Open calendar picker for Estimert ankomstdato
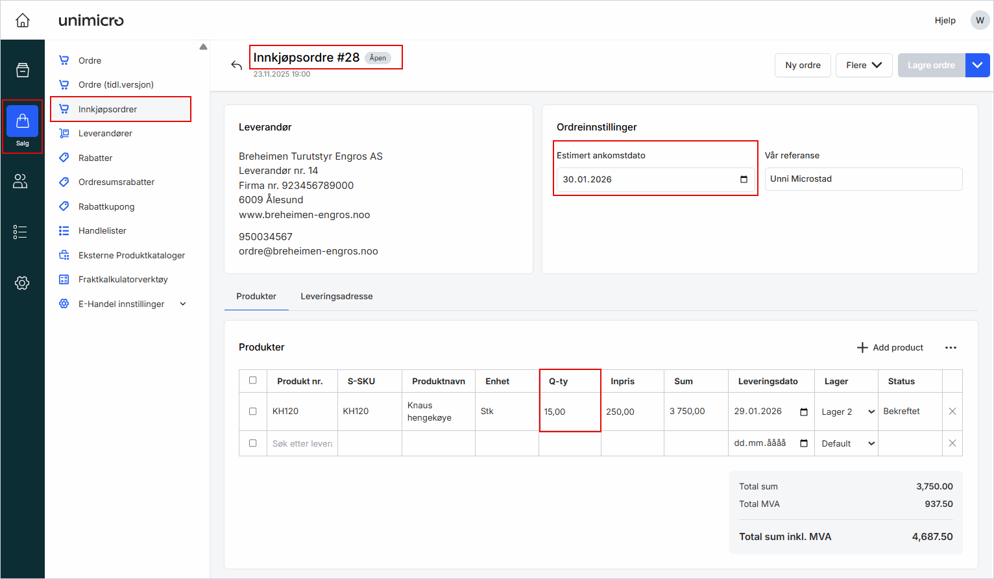 744,180
